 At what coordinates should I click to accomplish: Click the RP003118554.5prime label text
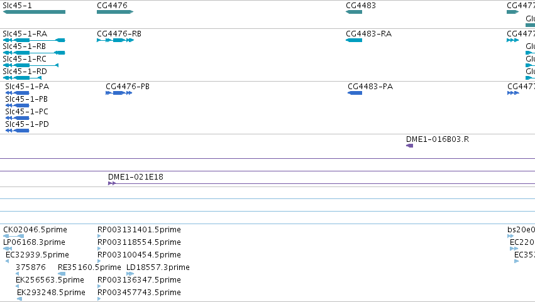(x=139, y=242)
